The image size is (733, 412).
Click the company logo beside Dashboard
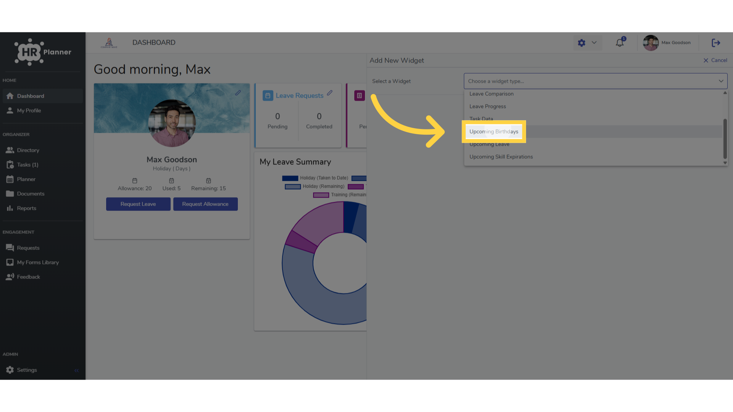(109, 43)
